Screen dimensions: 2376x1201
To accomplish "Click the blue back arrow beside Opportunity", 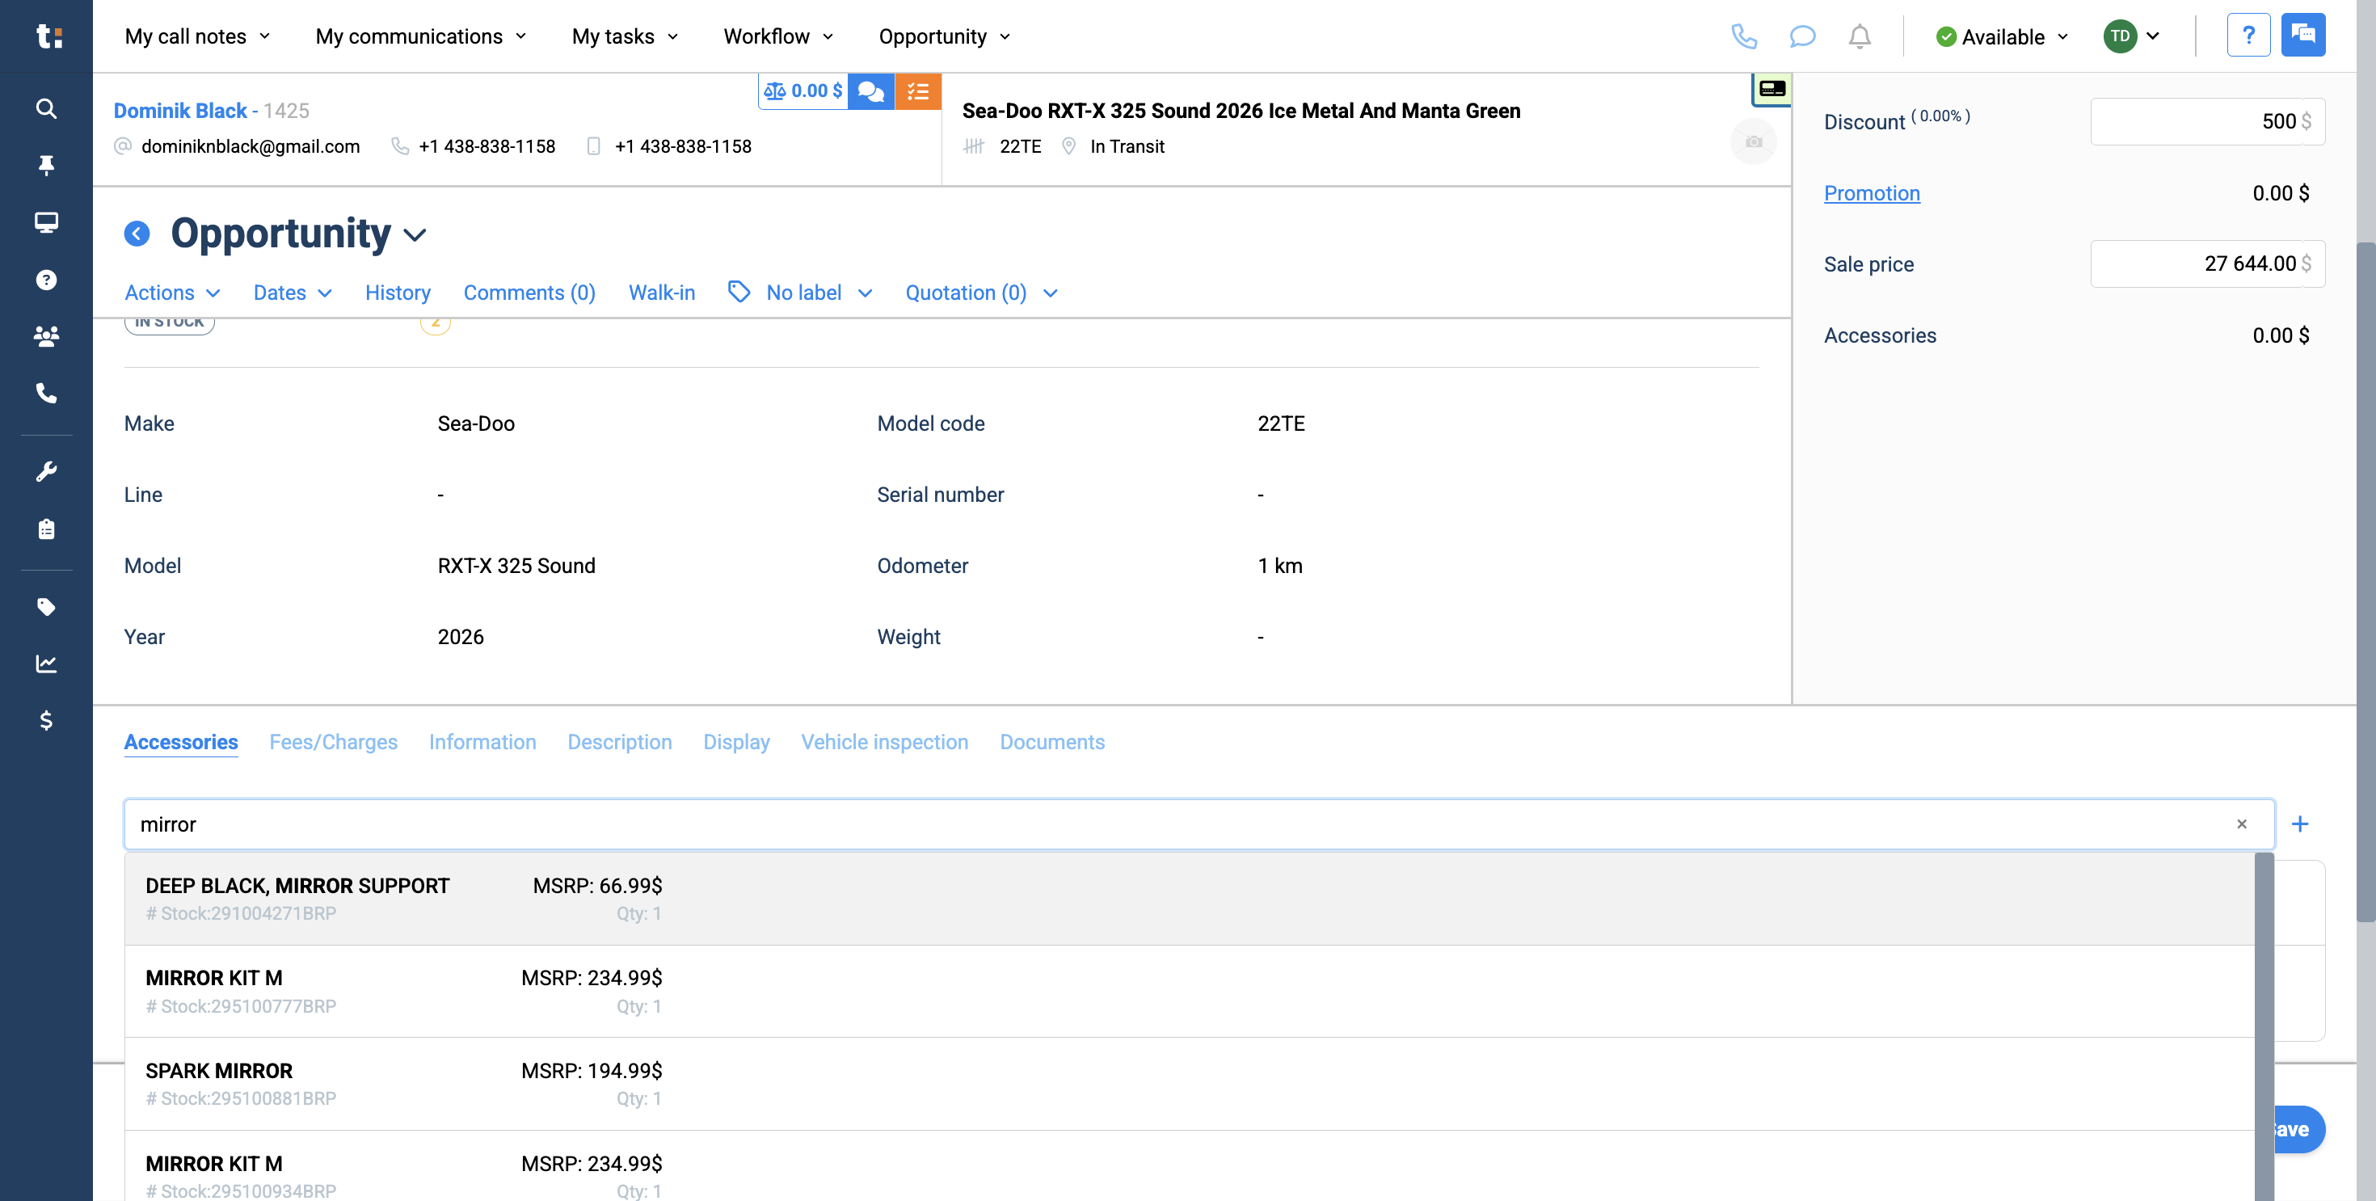I will coord(137,234).
